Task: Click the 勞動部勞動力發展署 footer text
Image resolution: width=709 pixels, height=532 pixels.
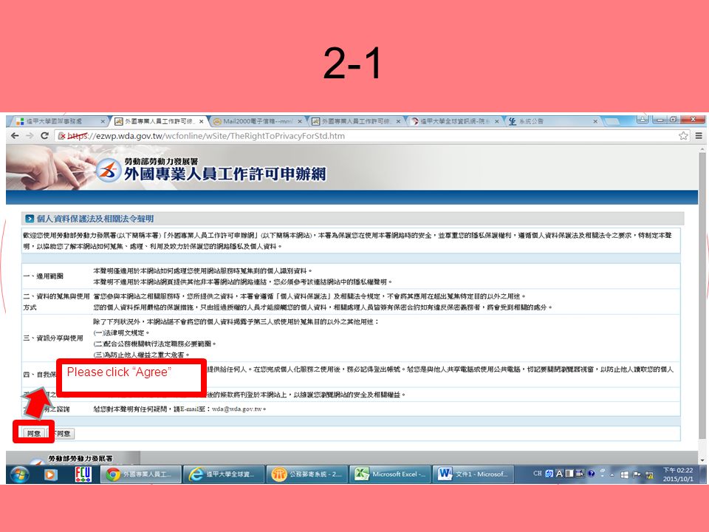Action: click(81, 458)
